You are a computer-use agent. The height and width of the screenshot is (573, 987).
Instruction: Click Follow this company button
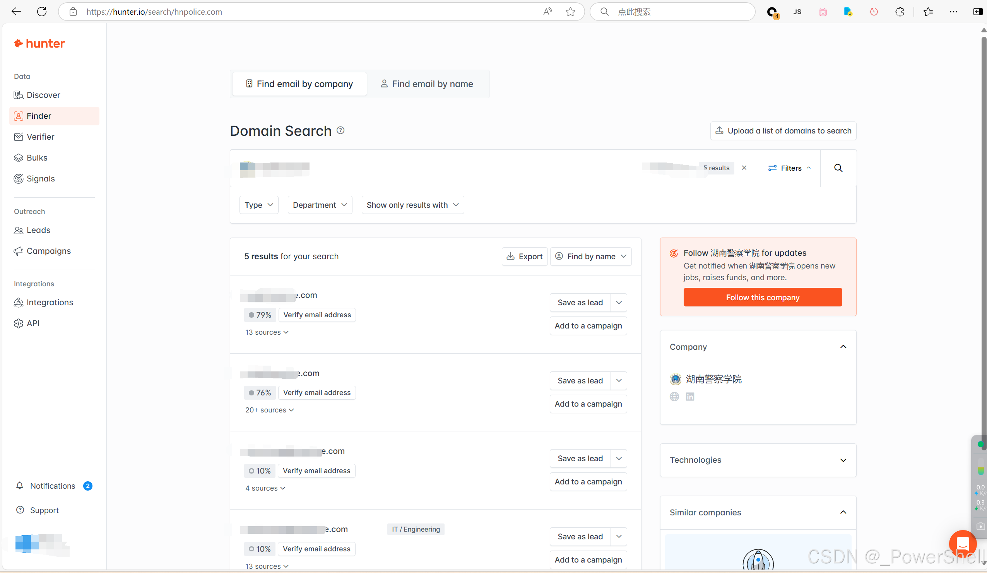click(x=762, y=297)
